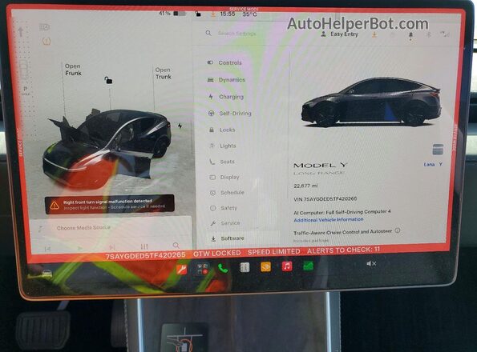Tap the media search magnifier icon
The image size is (477, 352).
176,245
